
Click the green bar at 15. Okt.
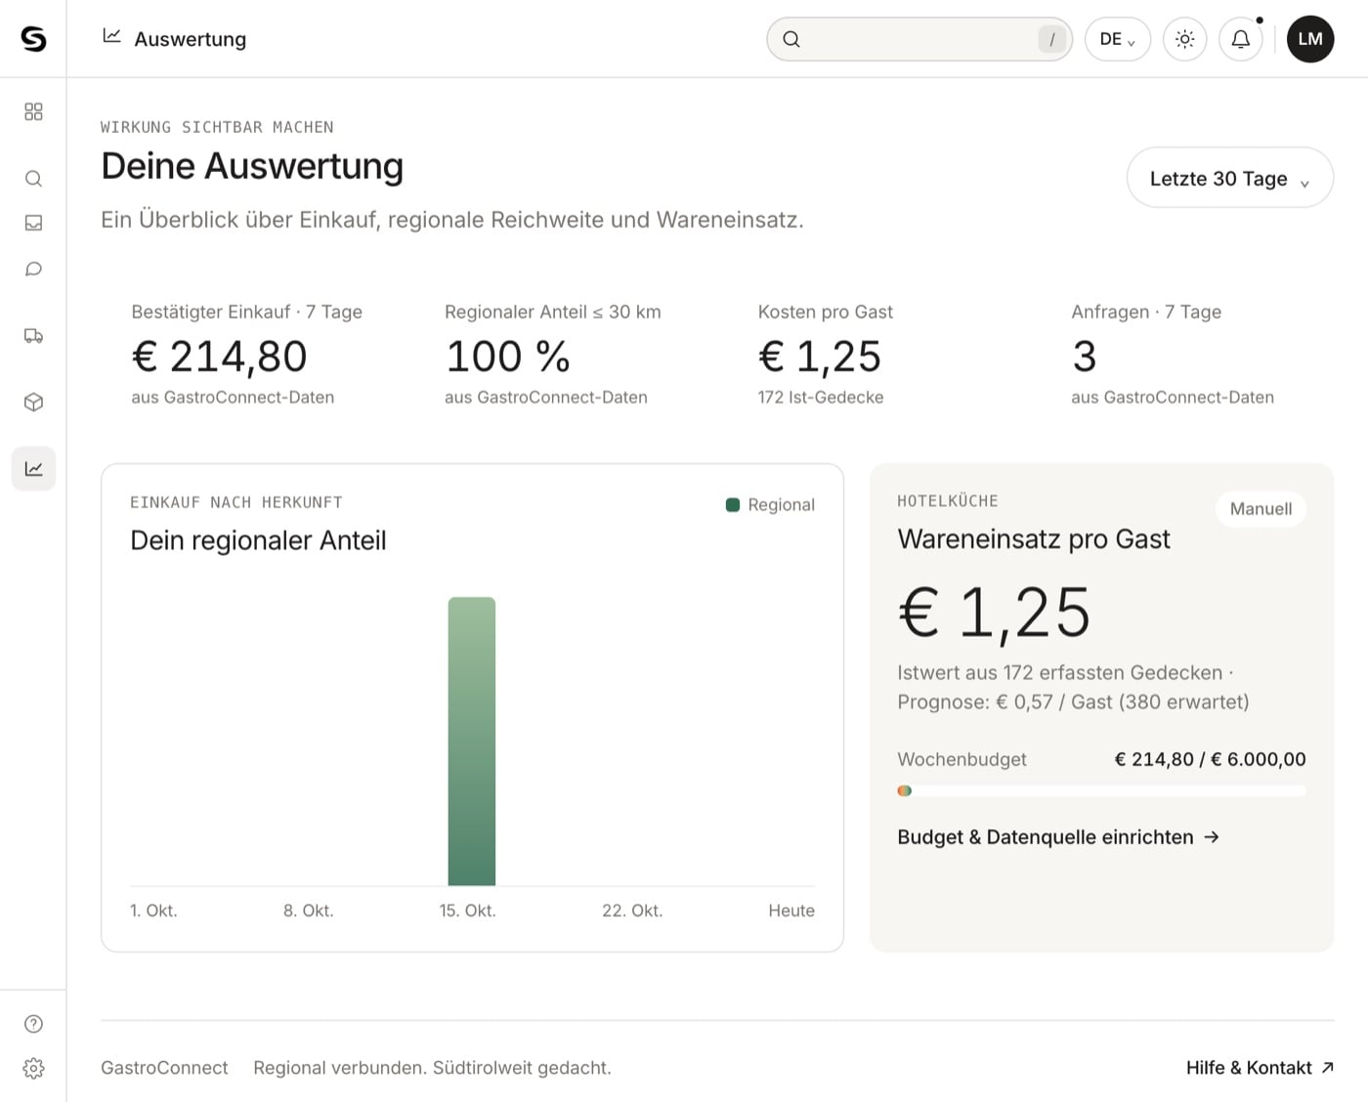[472, 742]
